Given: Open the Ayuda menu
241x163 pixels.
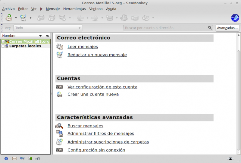Looking at the screenshot, I should coord(111,9).
